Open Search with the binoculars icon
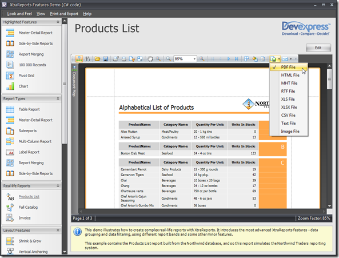 [x=87, y=59]
